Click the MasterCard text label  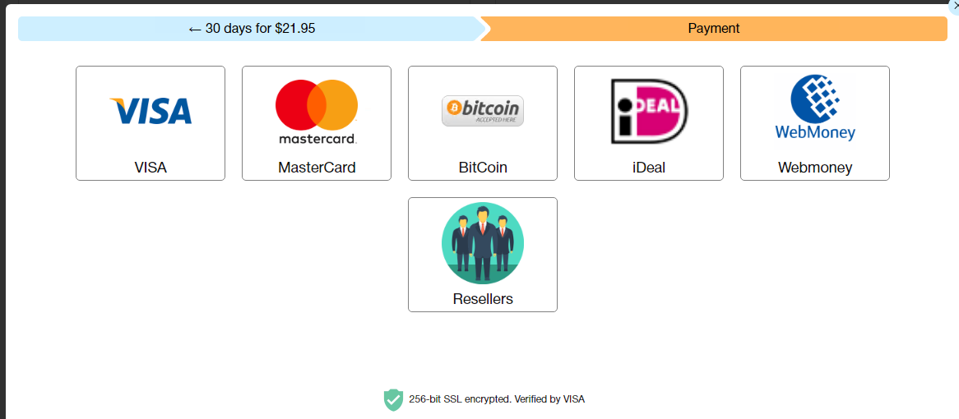pos(316,168)
